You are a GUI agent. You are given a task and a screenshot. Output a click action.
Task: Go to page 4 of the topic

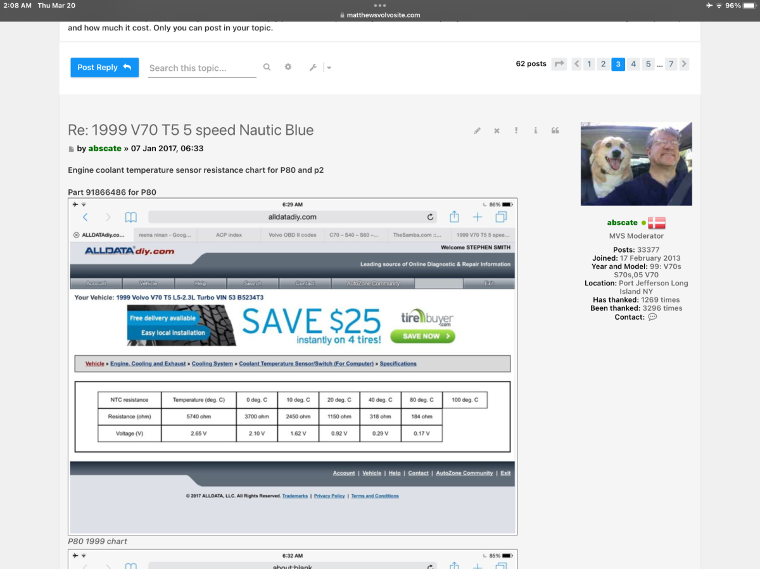click(x=633, y=64)
